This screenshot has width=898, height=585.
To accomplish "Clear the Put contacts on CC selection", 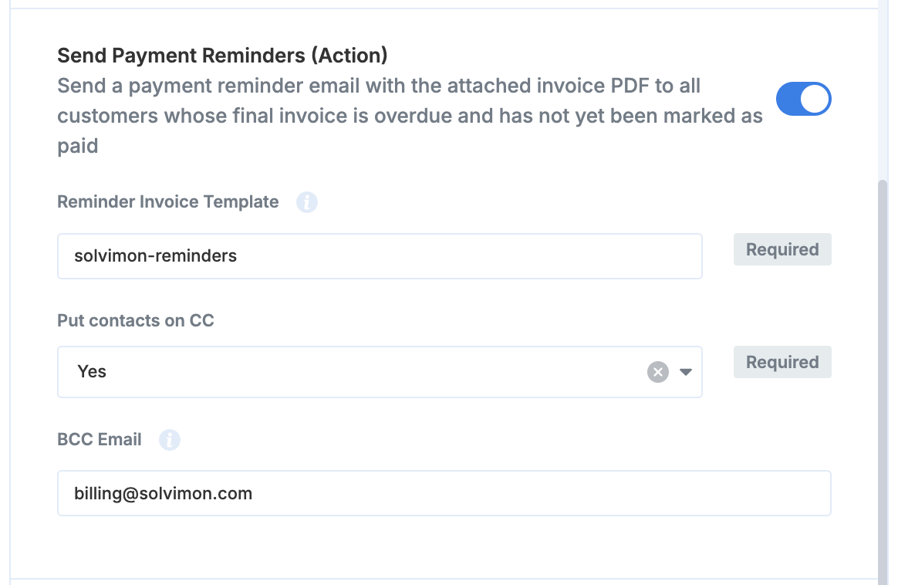I will point(657,372).
